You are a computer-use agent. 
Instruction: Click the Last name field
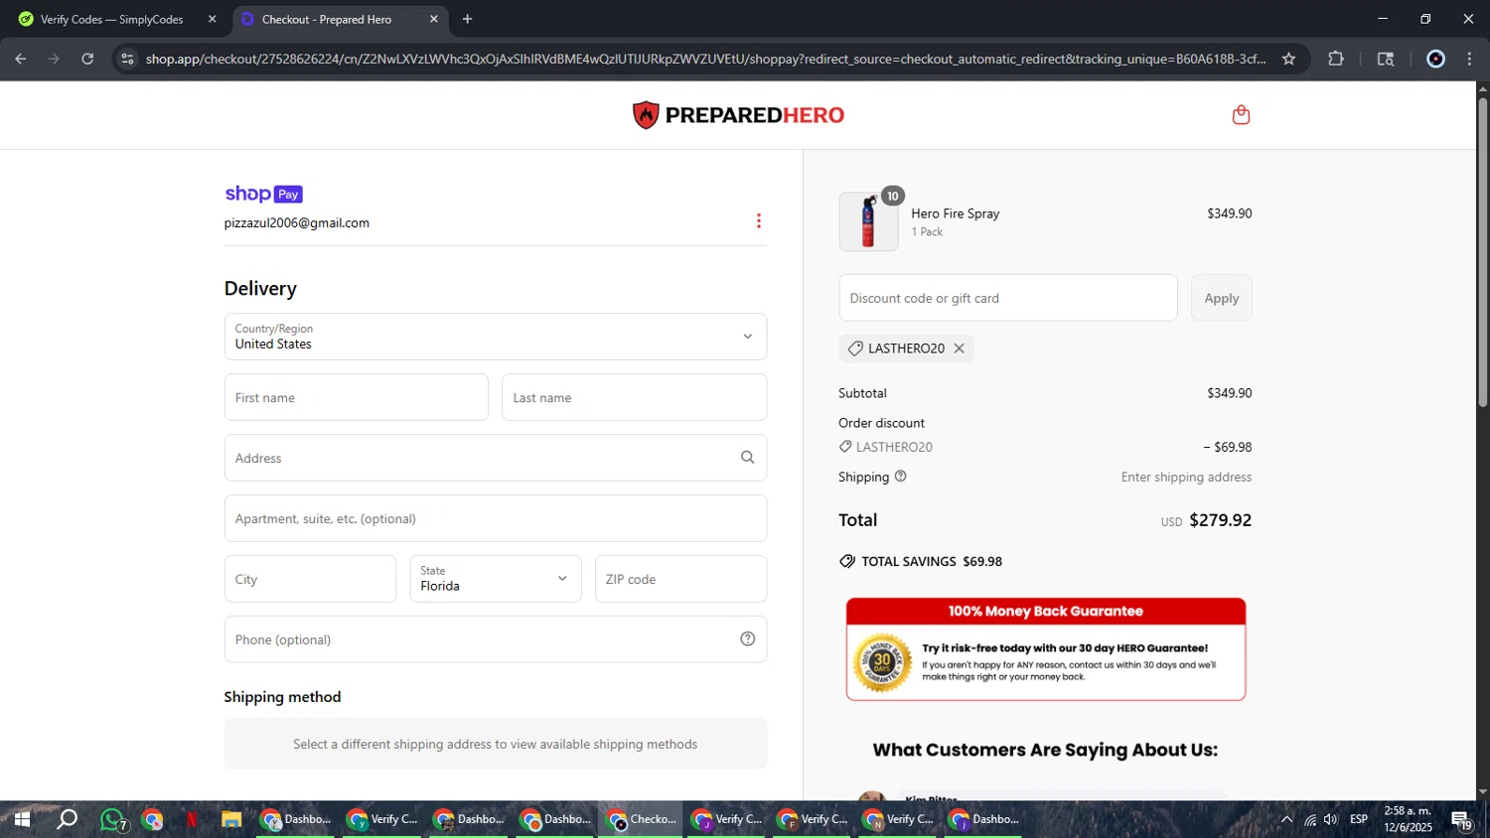click(634, 397)
